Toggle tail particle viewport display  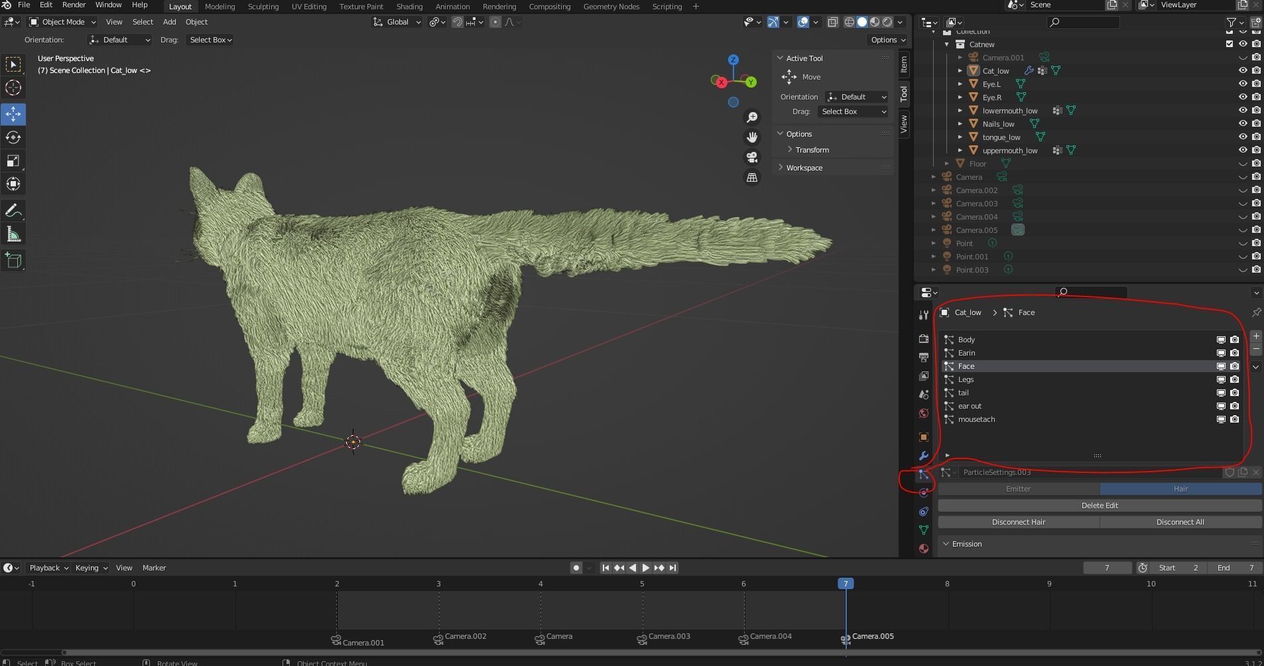point(1221,393)
